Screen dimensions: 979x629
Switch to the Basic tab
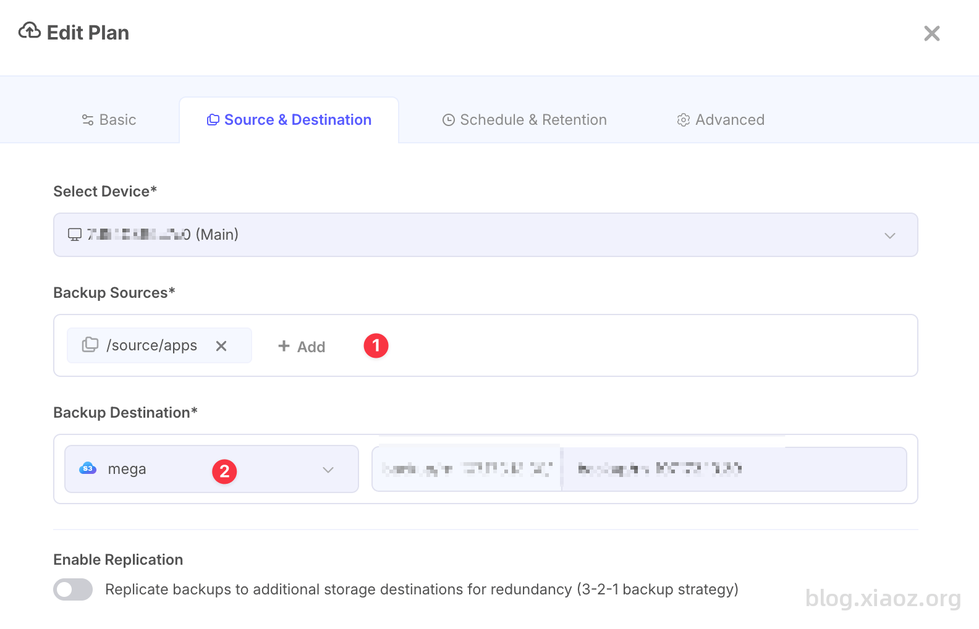coord(109,120)
